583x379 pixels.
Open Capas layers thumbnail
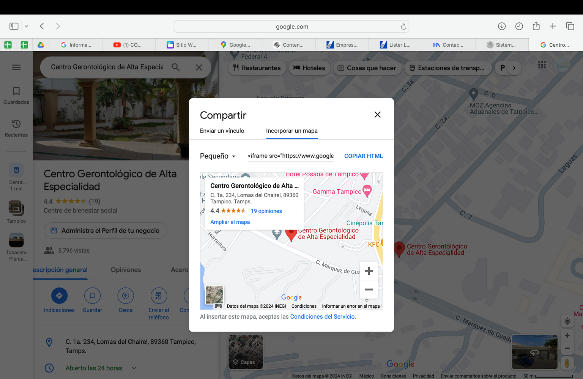pyautogui.click(x=246, y=352)
